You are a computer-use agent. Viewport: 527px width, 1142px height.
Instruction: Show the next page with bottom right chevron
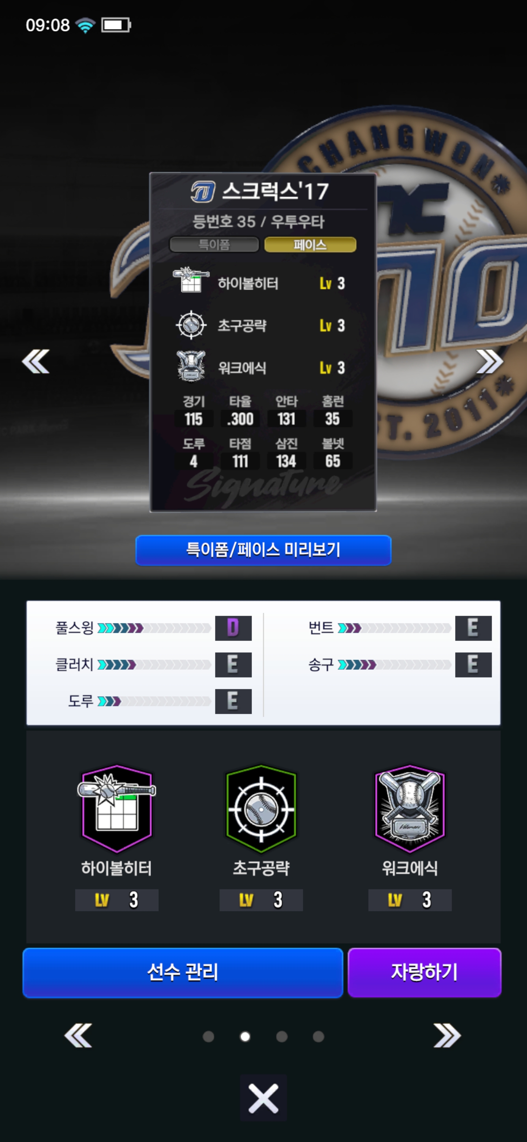pyautogui.click(x=447, y=1035)
